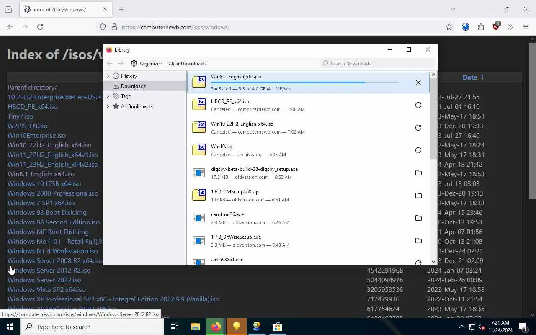Select History in the Library sidebar
Viewport: 536px width, 335px height.
click(x=129, y=76)
